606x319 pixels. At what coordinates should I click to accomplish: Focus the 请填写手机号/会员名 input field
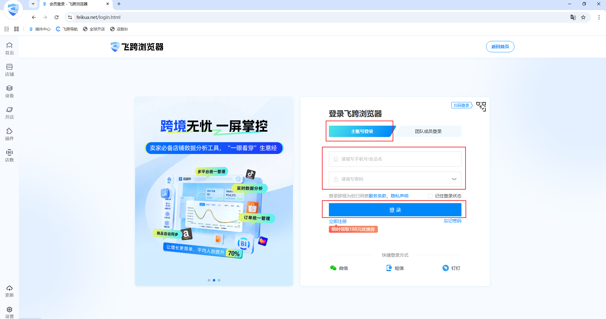coord(395,159)
